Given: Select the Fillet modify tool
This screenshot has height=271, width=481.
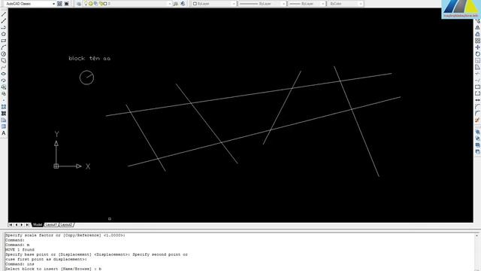Looking at the screenshot, I should (478, 114).
